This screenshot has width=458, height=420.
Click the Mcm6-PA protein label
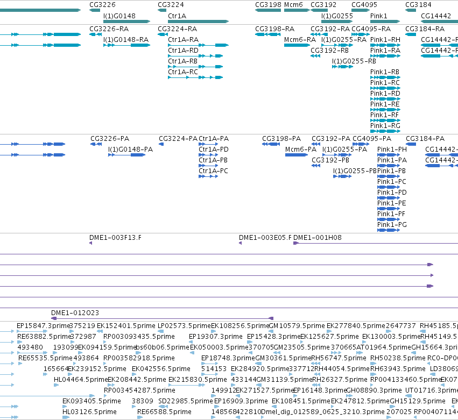[x=301, y=149]
